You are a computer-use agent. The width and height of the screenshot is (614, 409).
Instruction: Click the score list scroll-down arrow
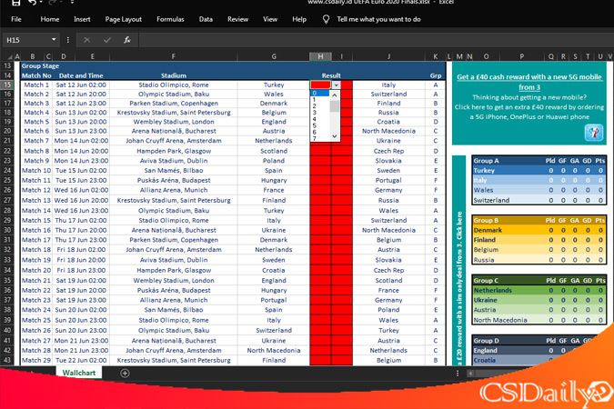335,136
